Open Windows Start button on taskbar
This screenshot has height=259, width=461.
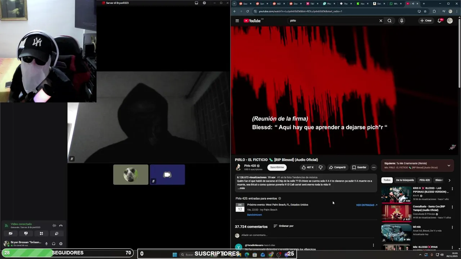tap(175, 255)
